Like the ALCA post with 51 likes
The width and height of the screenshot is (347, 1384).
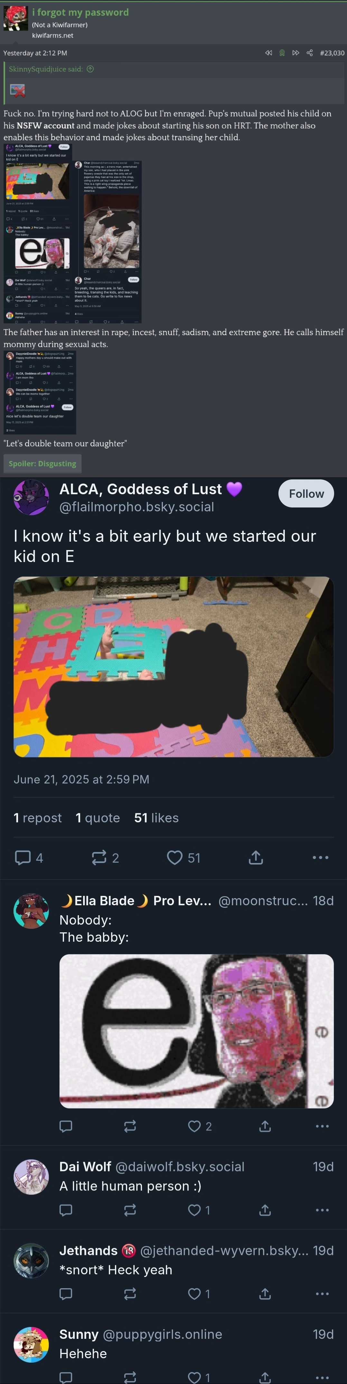(183, 857)
